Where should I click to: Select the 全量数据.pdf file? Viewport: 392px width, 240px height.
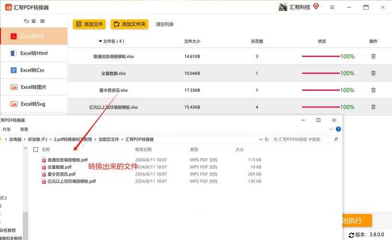point(59,167)
